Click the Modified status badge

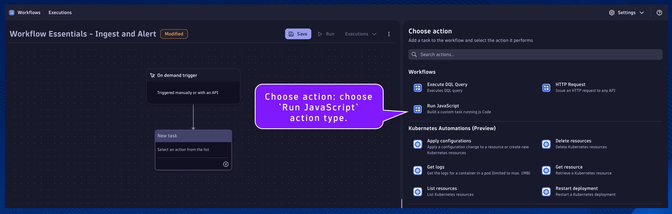(174, 34)
